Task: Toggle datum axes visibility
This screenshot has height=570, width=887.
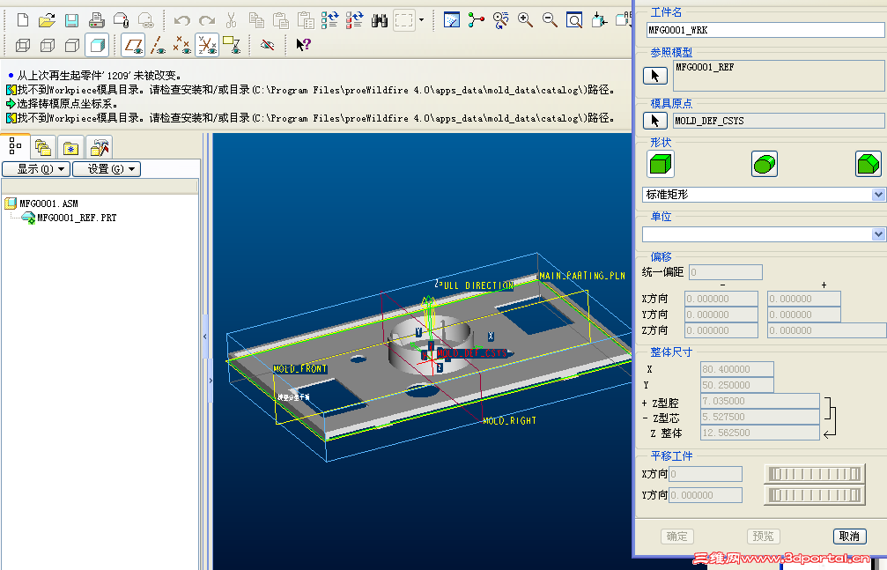Action: click(x=158, y=45)
